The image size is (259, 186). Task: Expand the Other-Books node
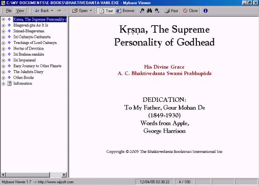tap(3, 78)
